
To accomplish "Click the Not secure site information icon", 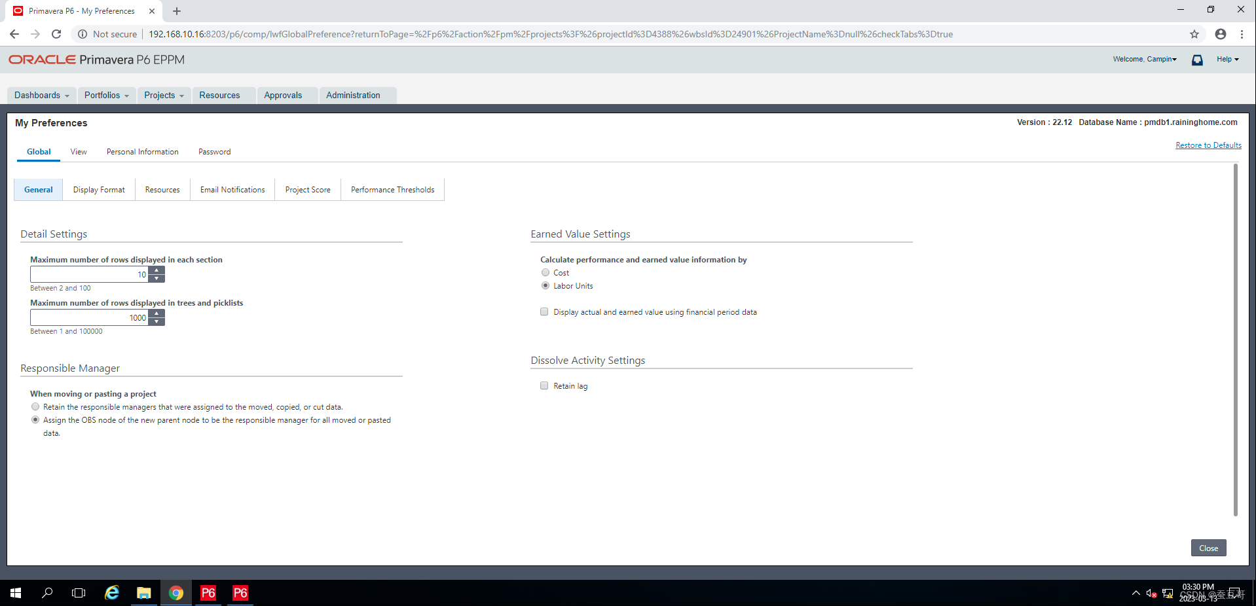I will [x=82, y=34].
